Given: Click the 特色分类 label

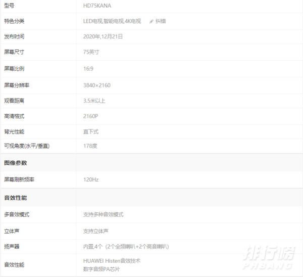Looking at the screenshot, I should pos(14,21).
